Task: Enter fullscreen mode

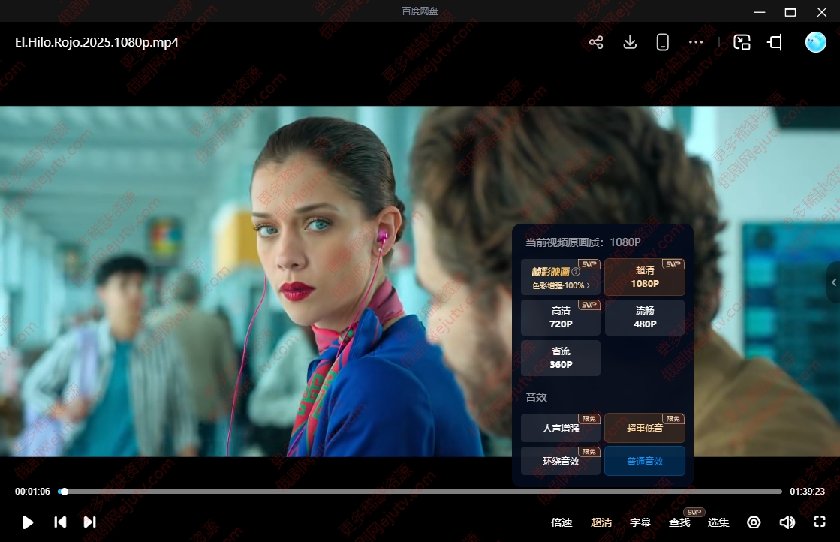Action: point(820,522)
